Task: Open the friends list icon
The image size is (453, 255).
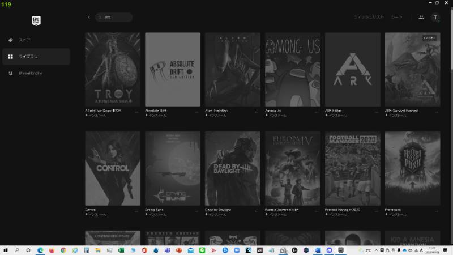Action: click(x=421, y=18)
